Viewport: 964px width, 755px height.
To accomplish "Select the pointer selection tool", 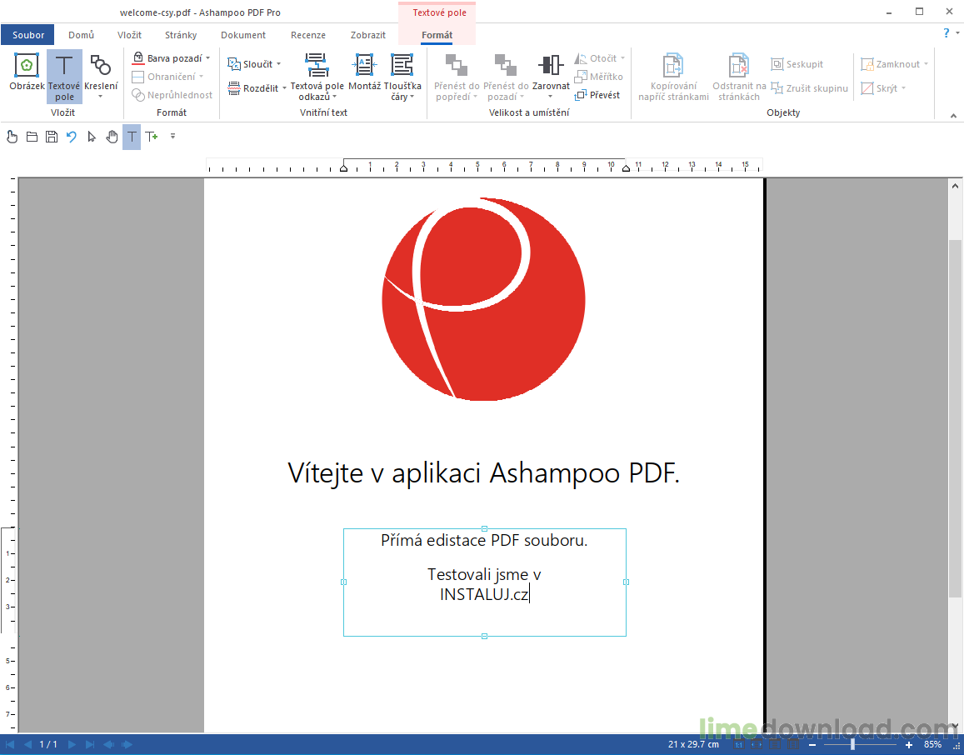I will point(92,137).
